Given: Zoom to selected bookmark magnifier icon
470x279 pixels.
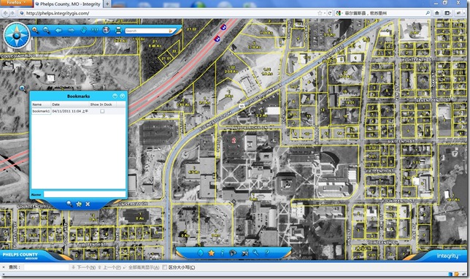Looking at the screenshot, I should (x=69, y=204).
